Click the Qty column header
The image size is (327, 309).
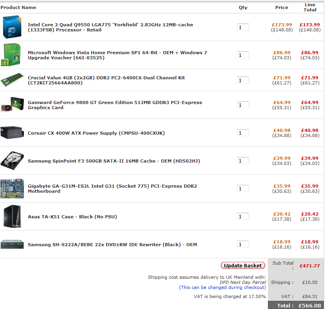click(243, 8)
